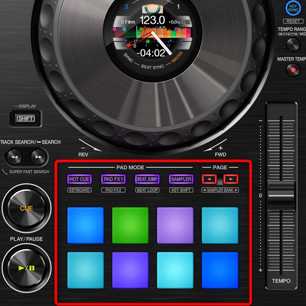Click deck number 3 on jog display
306x306 pixels.
126,7
